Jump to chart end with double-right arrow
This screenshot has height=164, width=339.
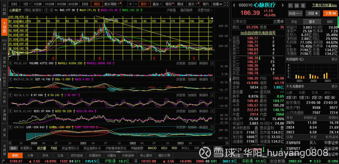coord(227,143)
